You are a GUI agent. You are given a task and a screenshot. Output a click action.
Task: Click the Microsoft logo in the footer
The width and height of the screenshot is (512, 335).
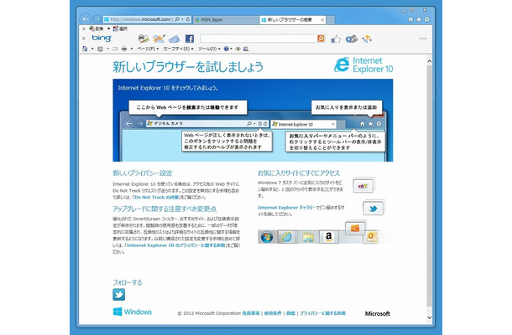coord(378,313)
